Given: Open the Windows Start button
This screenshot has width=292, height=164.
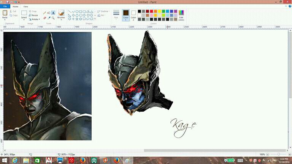Looking at the screenshot, I should [5, 160].
